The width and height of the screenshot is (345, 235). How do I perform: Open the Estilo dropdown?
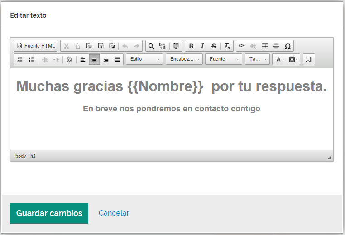[144, 59]
